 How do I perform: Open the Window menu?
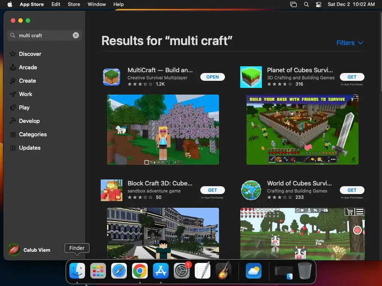point(97,4)
